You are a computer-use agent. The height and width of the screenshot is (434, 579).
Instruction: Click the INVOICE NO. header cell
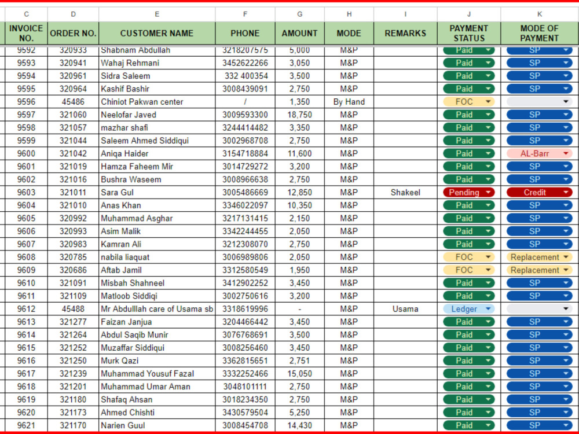coord(26,33)
